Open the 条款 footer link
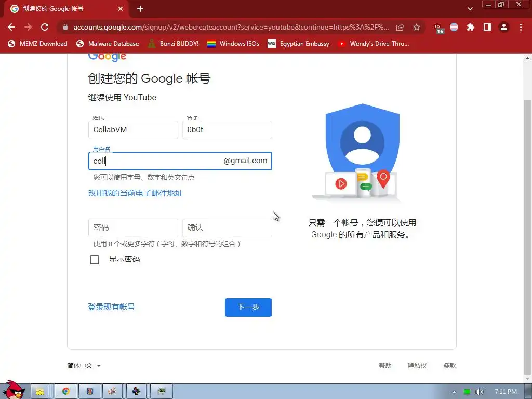The height and width of the screenshot is (399, 532). click(x=449, y=365)
